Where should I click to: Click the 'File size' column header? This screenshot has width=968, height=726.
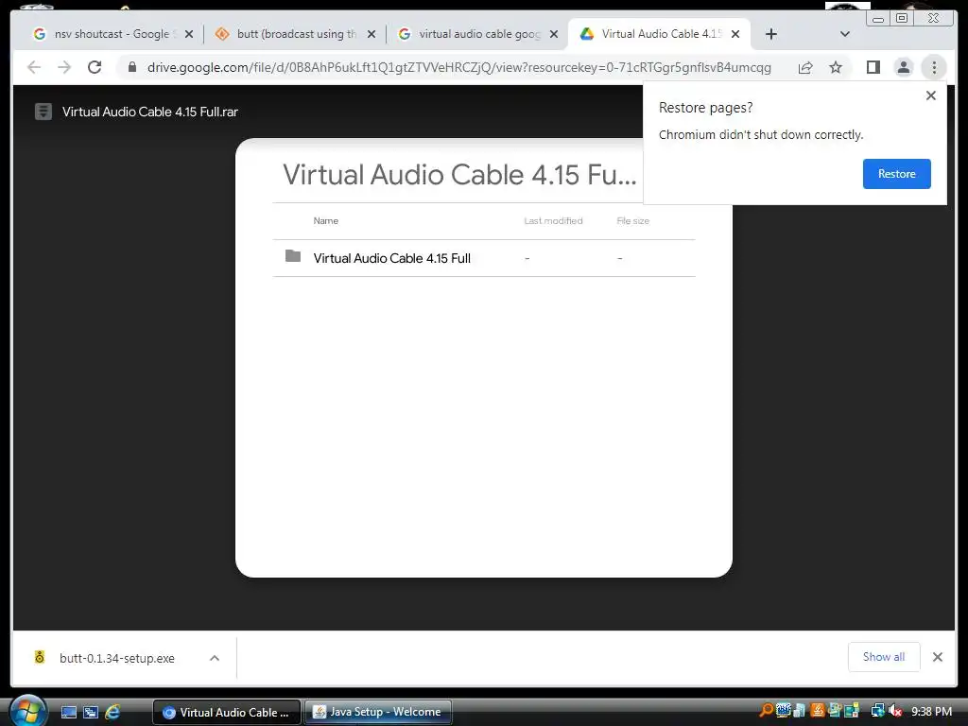coord(632,220)
